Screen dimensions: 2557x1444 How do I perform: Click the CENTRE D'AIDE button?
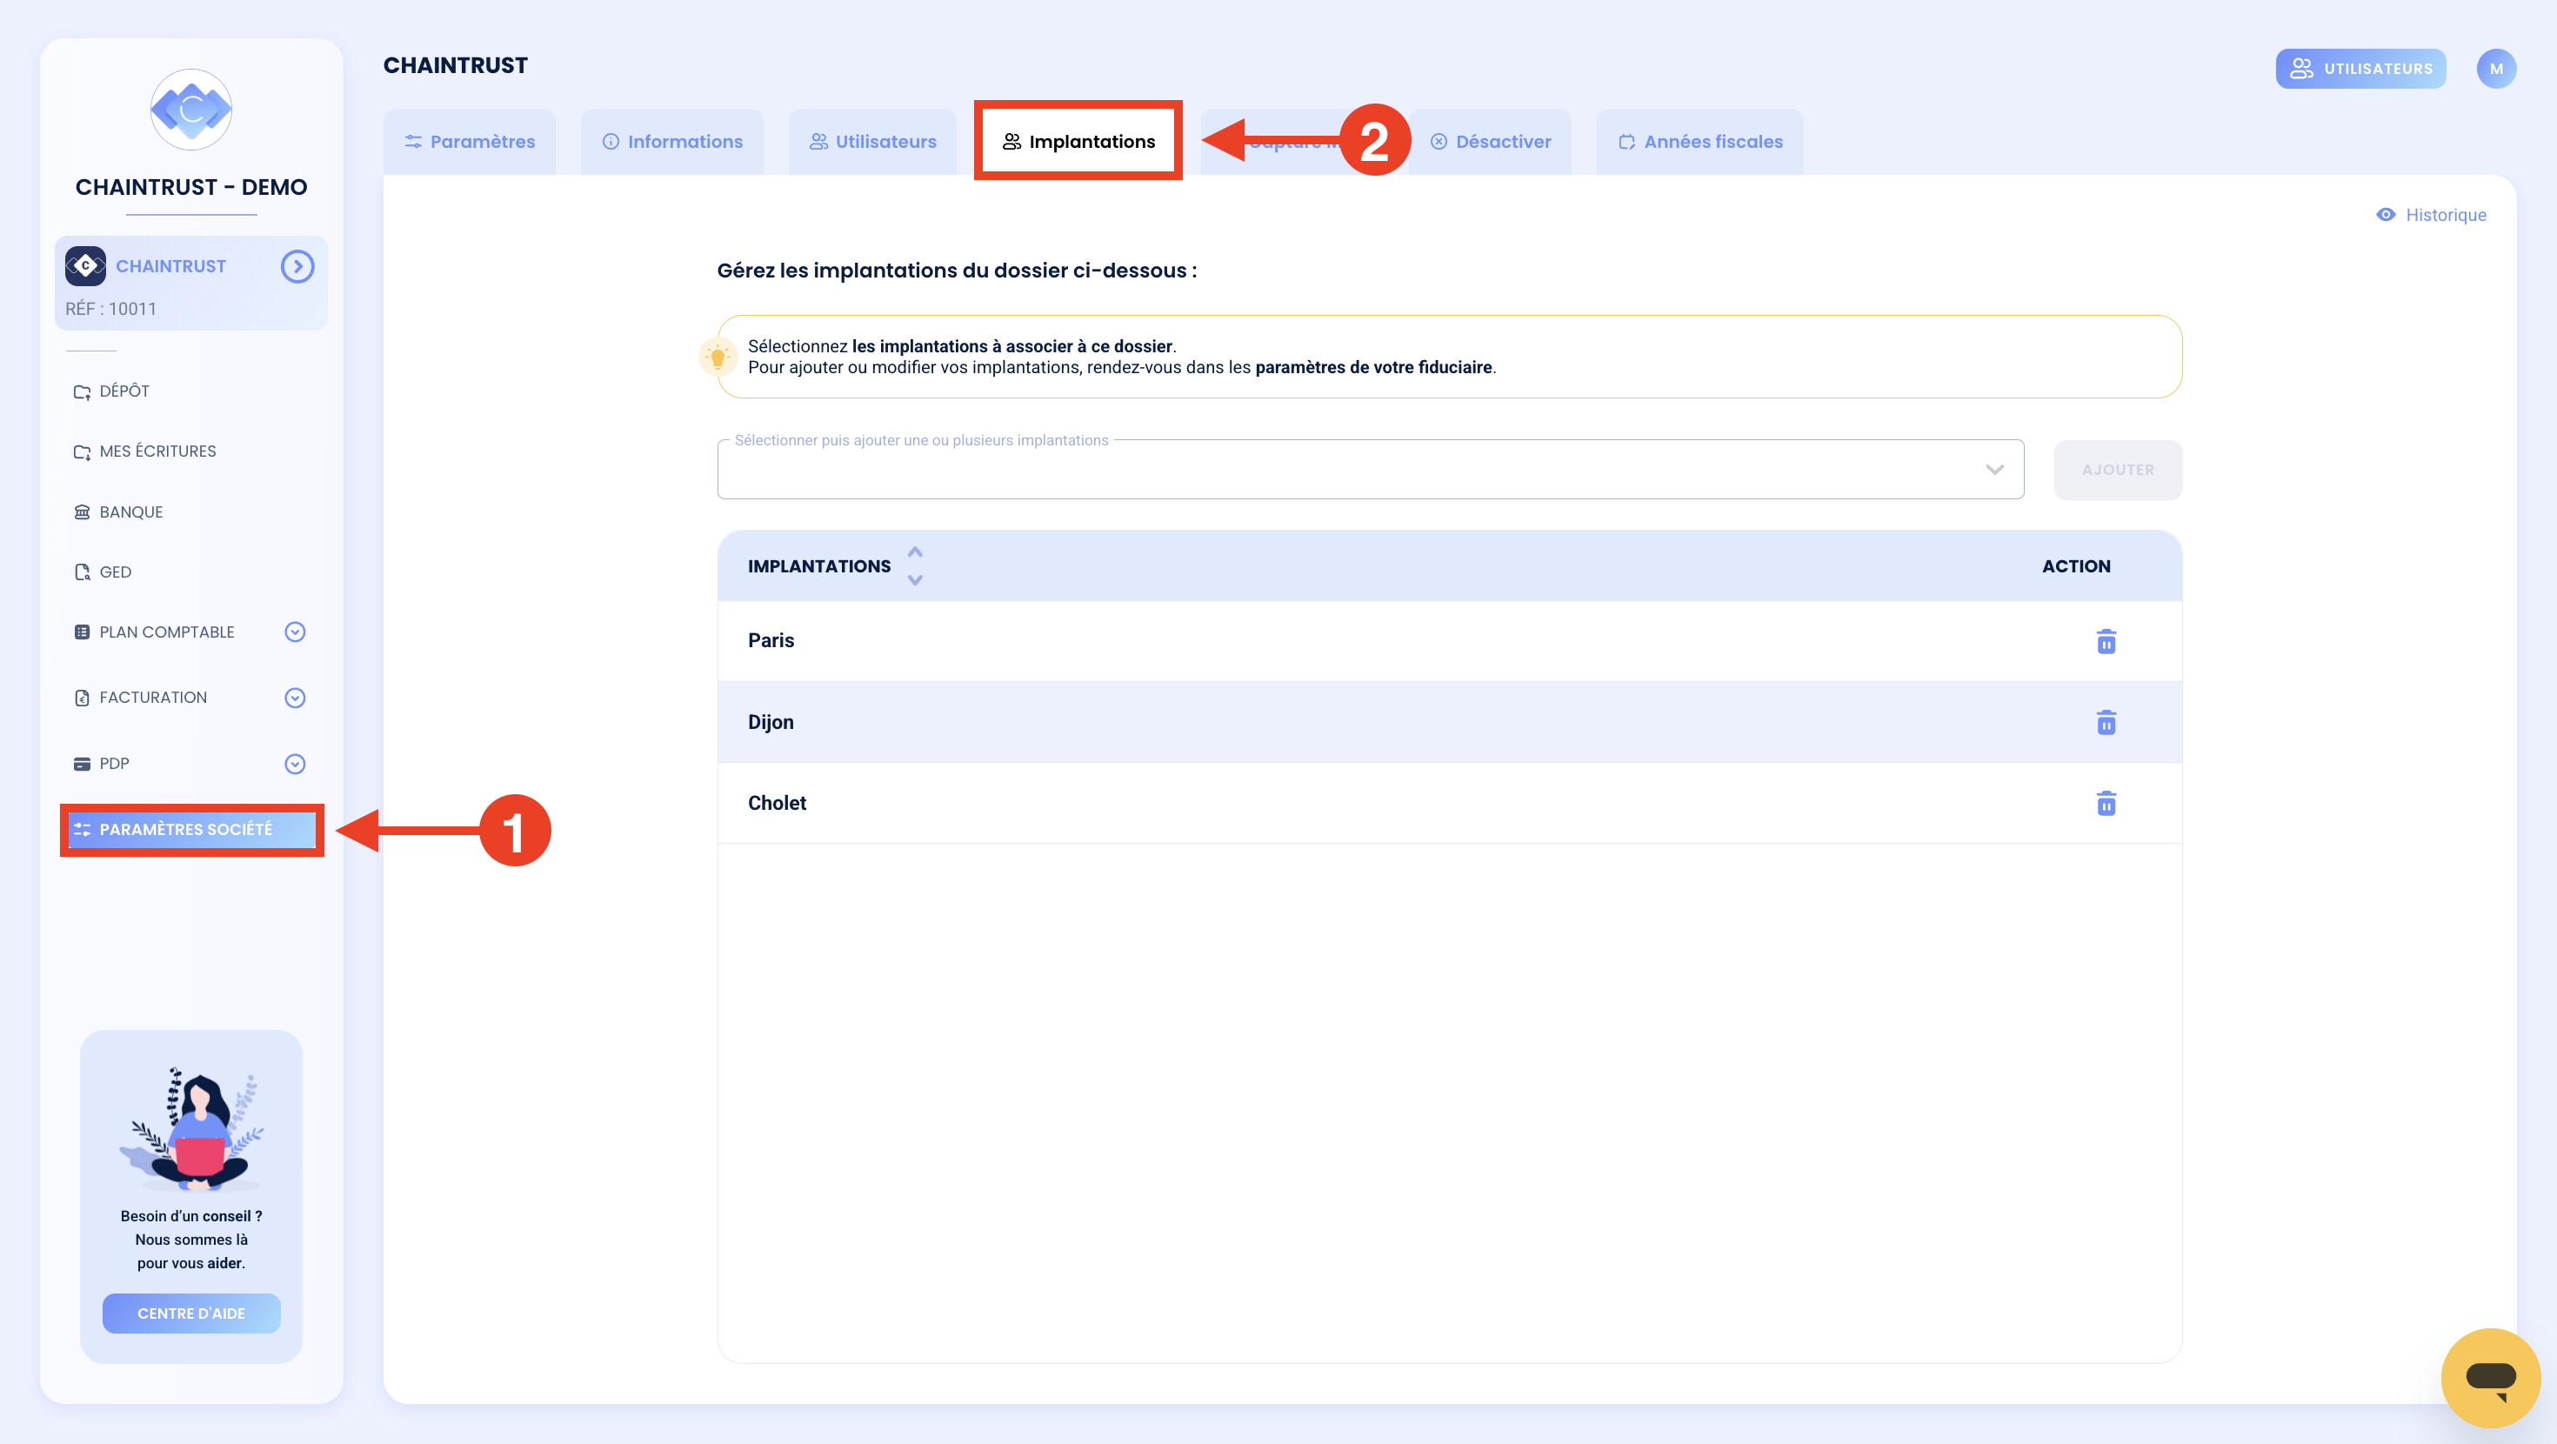(x=191, y=1313)
